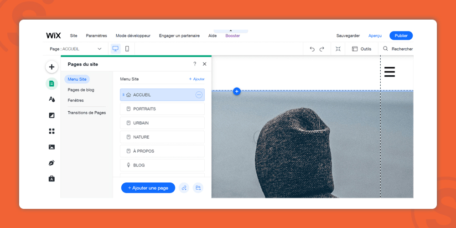Select the URBAIN page row
Viewport: 456px width, 228px height.
[162, 123]
